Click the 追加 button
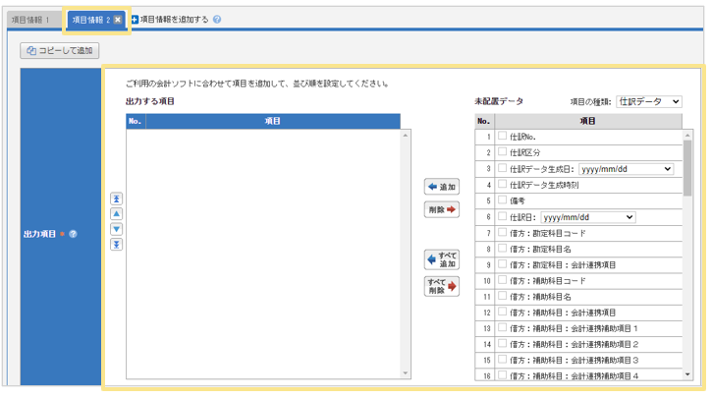This screenshot has height=399, width=712. 442,186
